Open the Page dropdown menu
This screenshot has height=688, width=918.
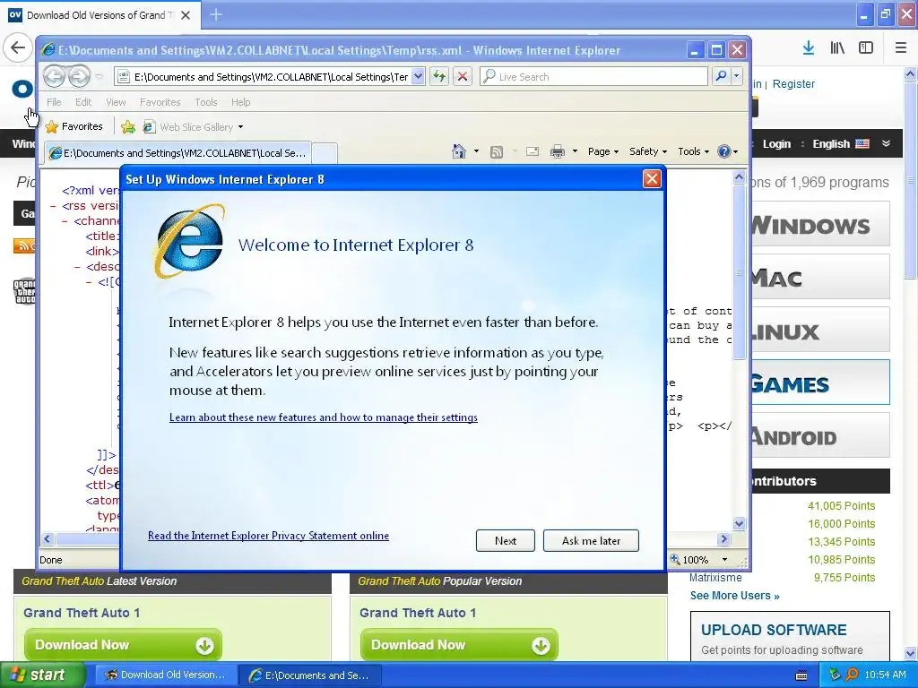pos(603,151)
